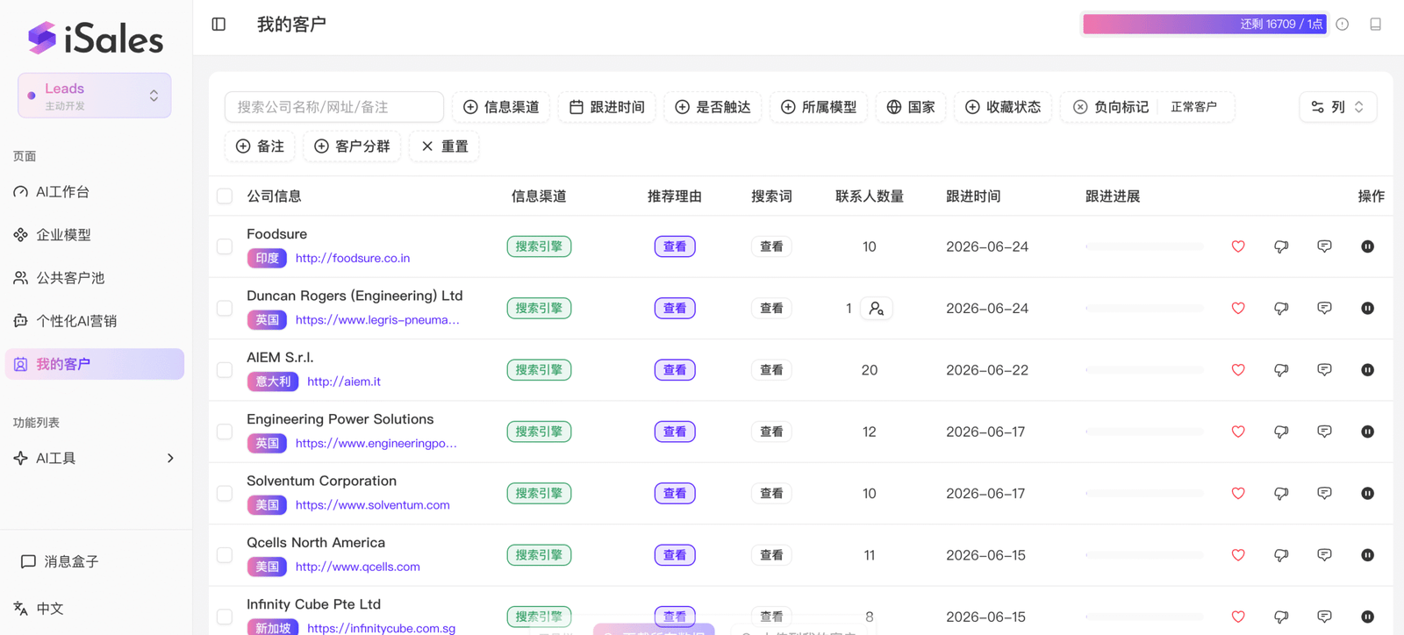
Task: Click thumbs-down icon for Foodsure row
Action: point(1281,246)
